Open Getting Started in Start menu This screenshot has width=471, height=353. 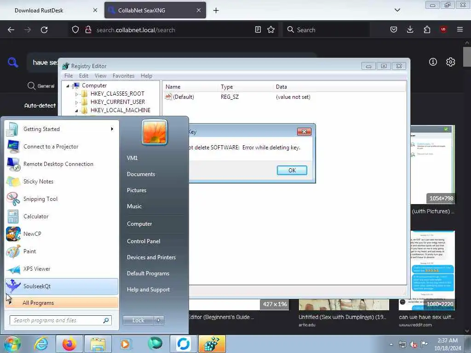point(62,129)
